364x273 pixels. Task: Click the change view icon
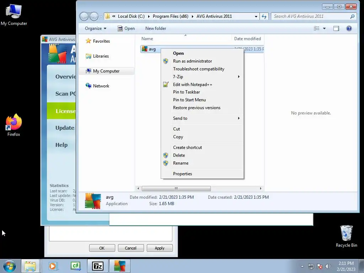coord(317,28)
